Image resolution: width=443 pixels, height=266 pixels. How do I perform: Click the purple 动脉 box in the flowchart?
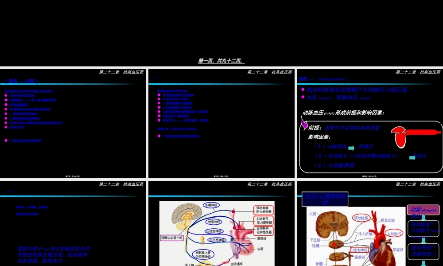(423, 210)
